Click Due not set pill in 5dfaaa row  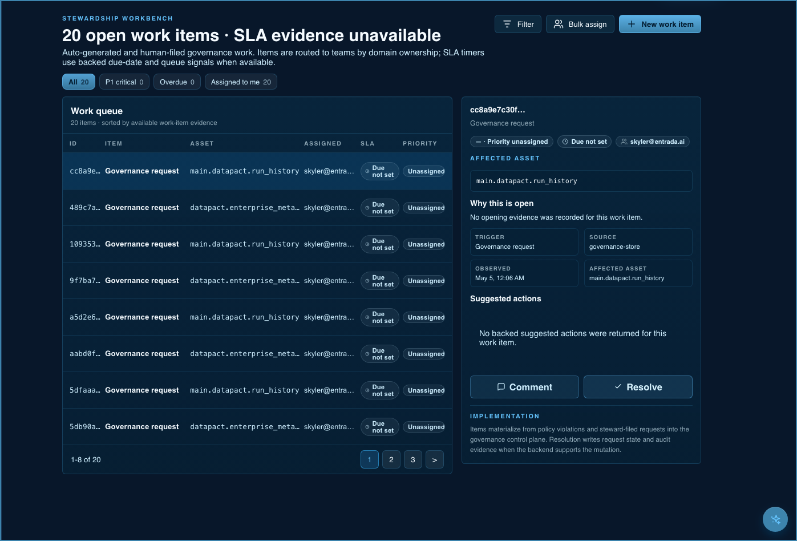tap(379, 390)
